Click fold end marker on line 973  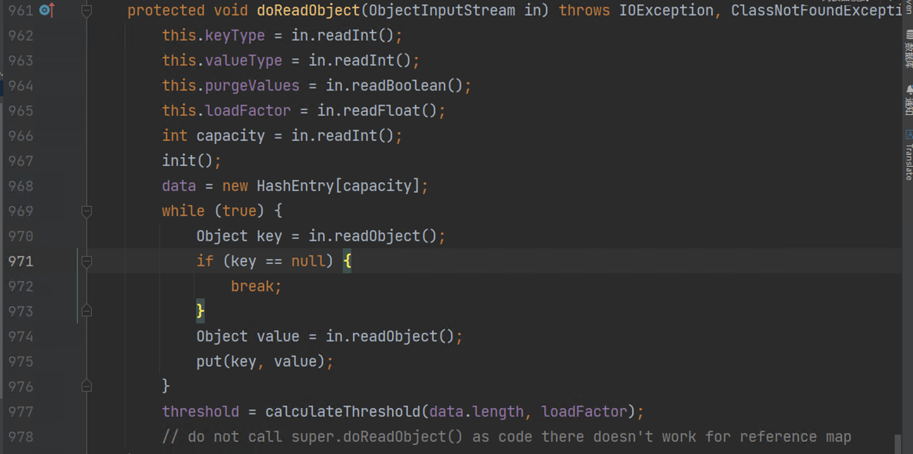87,311
